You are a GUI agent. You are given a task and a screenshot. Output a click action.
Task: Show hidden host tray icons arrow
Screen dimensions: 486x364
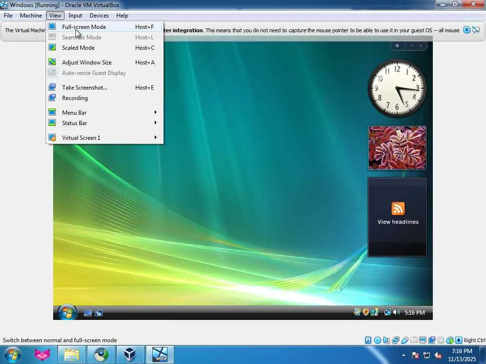(403, 355)
